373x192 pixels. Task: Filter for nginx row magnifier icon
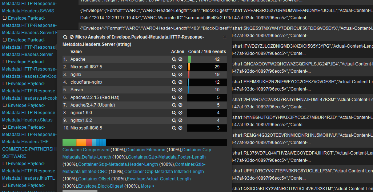[x=174, y=75]
